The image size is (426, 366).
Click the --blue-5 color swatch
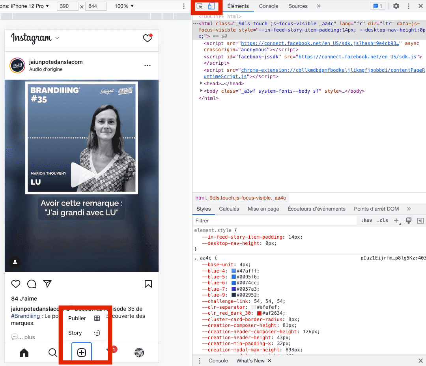[234, 277]
